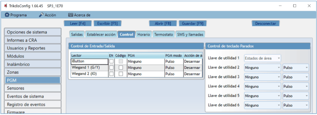Viewport: 317px width, 115px height.
Task: Click the iButton PGM Ninguno cell
Action: [145, 61]
